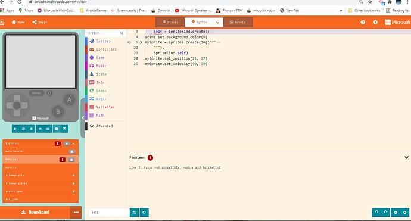Screen dimensions: 411x221
Task: Open the Loops toolbox category
Action: pos(105,91)
